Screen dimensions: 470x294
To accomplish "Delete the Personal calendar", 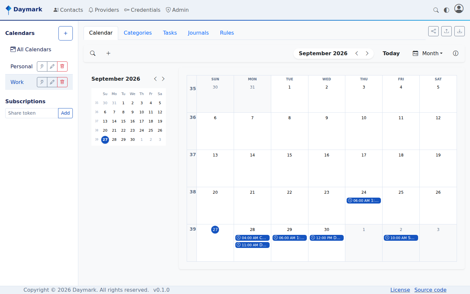I will coord(62,66).
